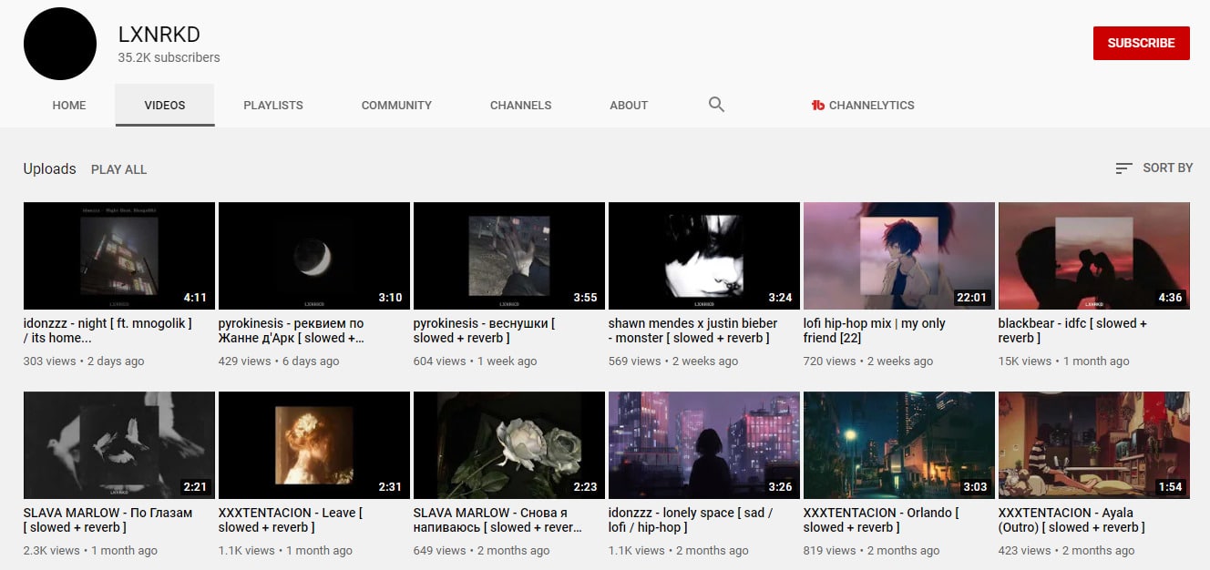Go to the Community tab
The image size is (1210, 570).
click(x=396, y=105)
